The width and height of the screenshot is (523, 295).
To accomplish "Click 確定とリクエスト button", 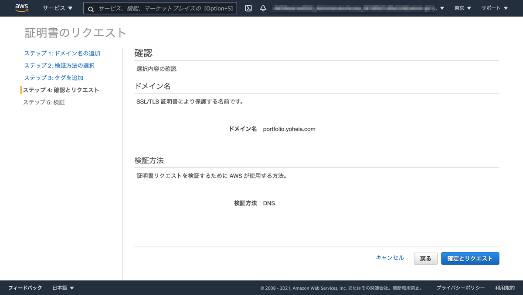I will coord(470,258).
